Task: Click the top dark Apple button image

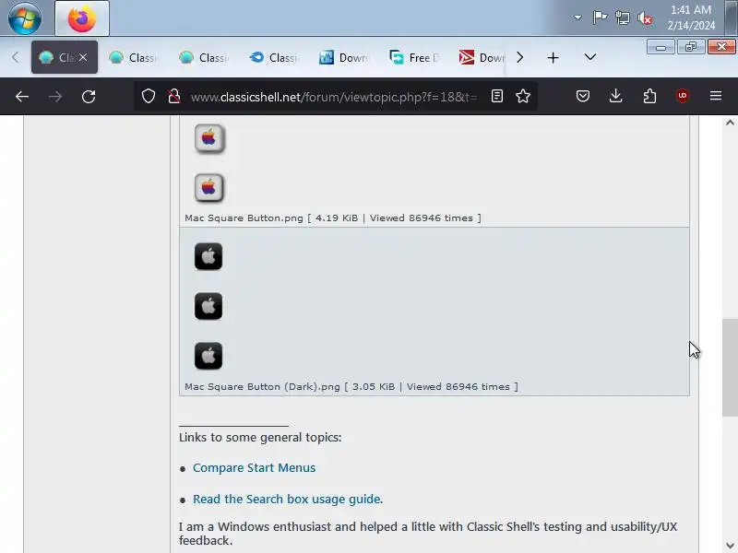Action: pos(208,256)
